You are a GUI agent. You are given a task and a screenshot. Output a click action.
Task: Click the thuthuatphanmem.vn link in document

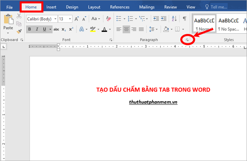click(x=153, y=102)
